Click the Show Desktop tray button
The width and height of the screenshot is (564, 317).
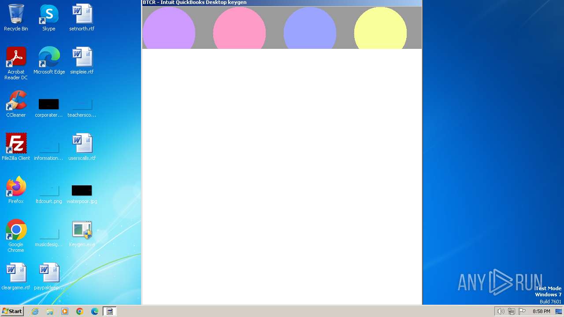[x=559, y=311]
